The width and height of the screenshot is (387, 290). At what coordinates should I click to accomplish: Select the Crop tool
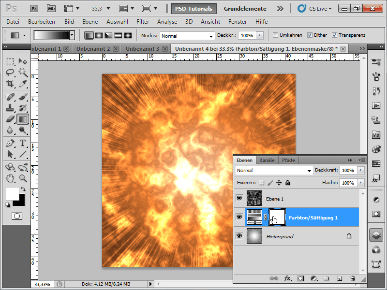(x=10, y=84)
